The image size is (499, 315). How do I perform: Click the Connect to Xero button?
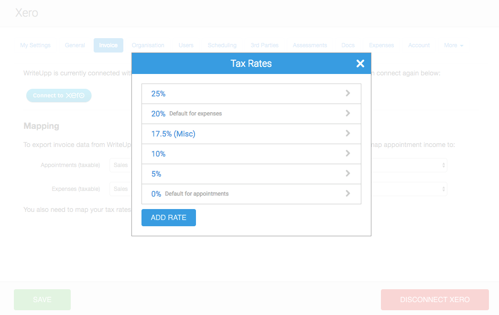[x=59, y=95]
